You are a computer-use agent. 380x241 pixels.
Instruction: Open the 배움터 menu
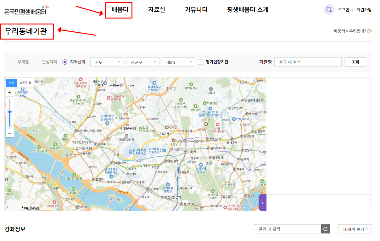click(x=120, y=10)
